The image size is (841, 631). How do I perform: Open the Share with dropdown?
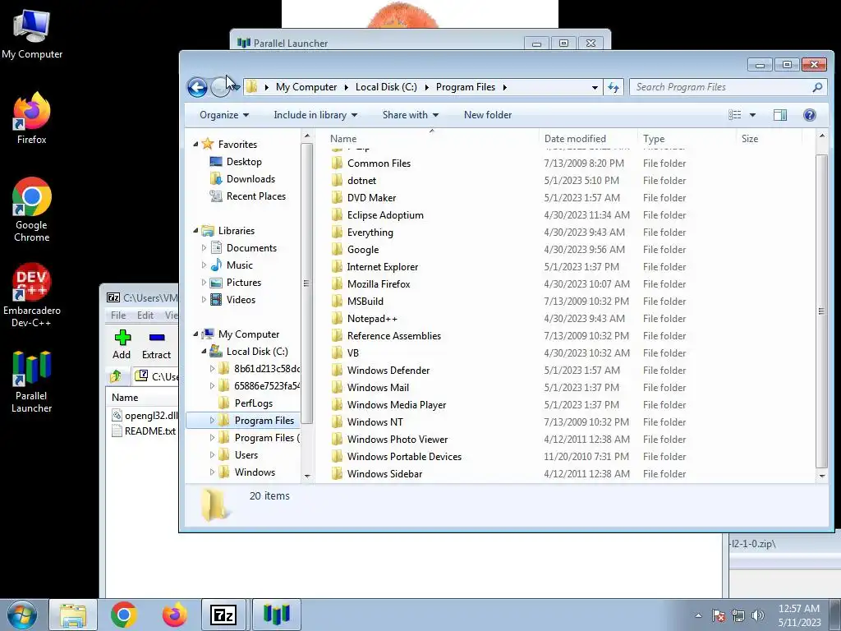(411, 115)
